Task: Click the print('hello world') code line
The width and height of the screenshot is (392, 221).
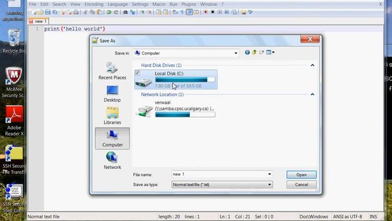Action: coord(75,29)
